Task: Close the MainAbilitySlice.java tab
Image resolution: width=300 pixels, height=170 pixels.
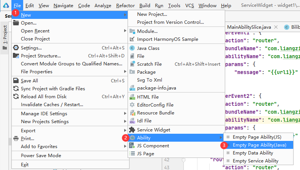Action: pyautogui.click(x=276, y=27)
